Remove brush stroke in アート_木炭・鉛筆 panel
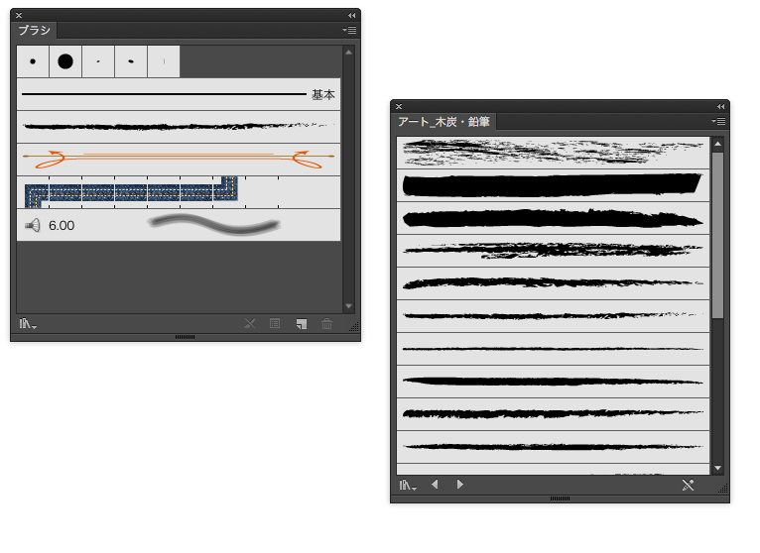This screenshot has width=760, height=553. (689, 485)
